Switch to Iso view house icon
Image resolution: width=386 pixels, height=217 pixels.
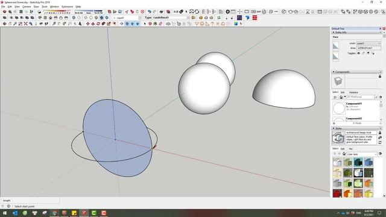pos(40,17)
